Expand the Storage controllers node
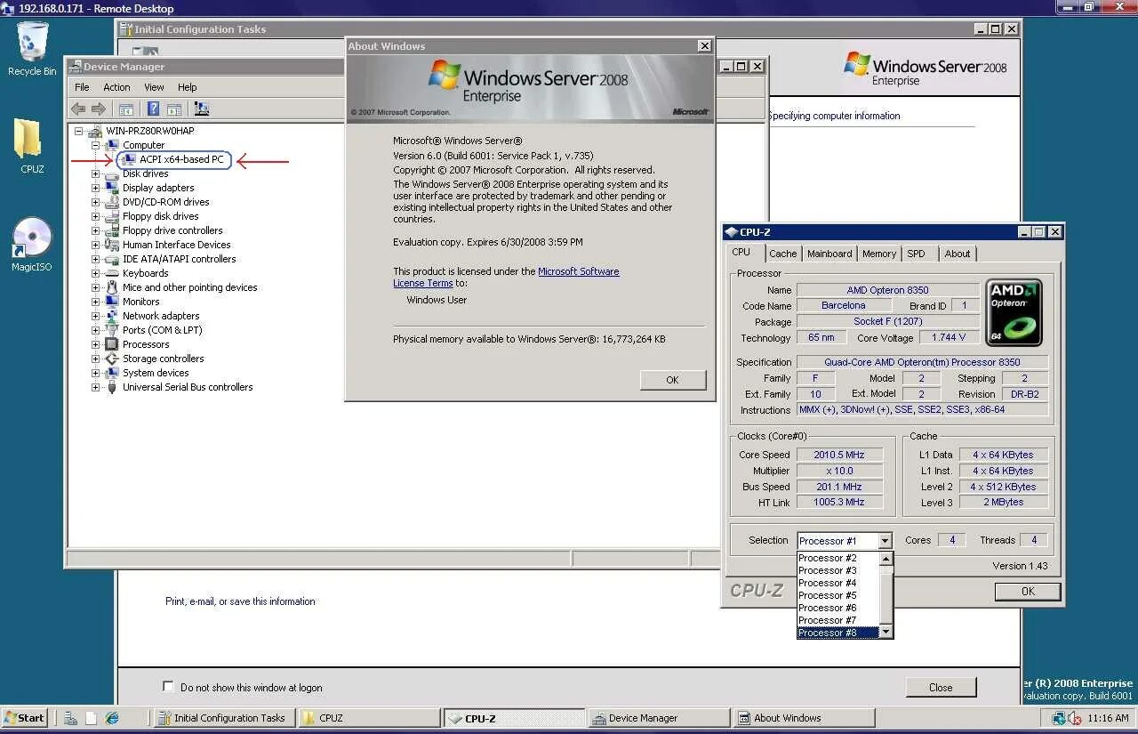 tap(95, 359)
